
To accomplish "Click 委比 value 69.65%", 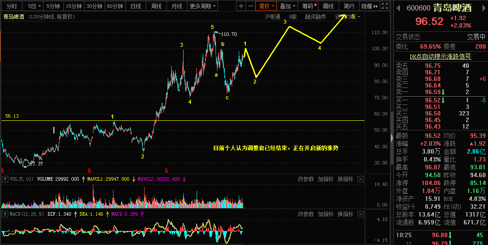I will point(431,47).
